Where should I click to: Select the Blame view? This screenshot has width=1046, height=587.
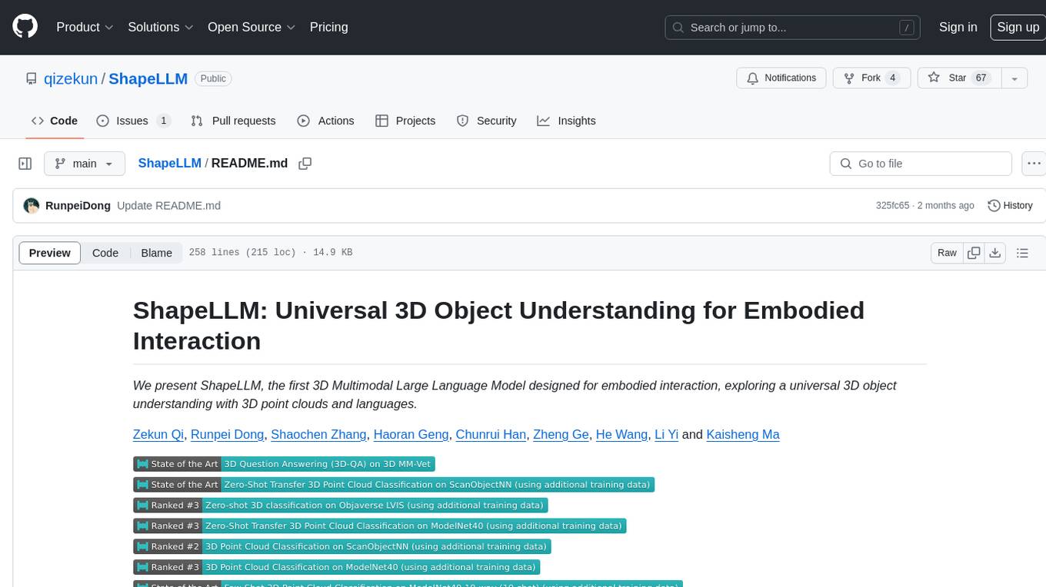[156, 253]
